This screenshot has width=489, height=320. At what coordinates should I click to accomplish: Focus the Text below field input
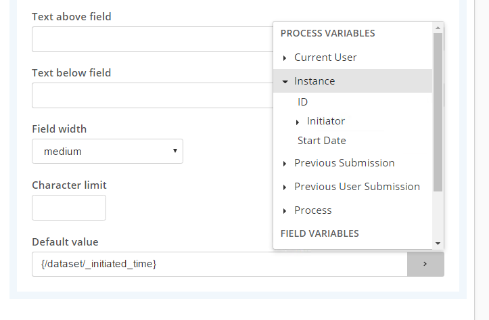152,95
